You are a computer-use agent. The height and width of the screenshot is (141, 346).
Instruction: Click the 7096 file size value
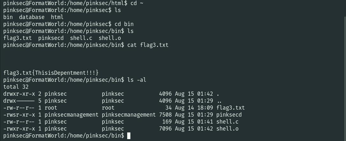(165, 129)
